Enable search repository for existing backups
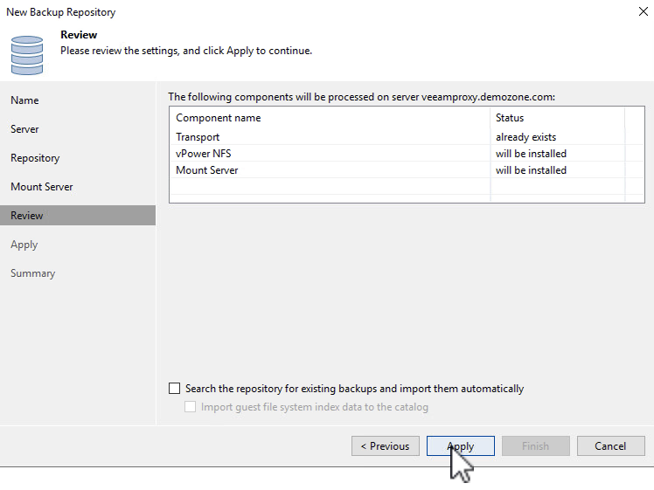 [x=175, y=389]
